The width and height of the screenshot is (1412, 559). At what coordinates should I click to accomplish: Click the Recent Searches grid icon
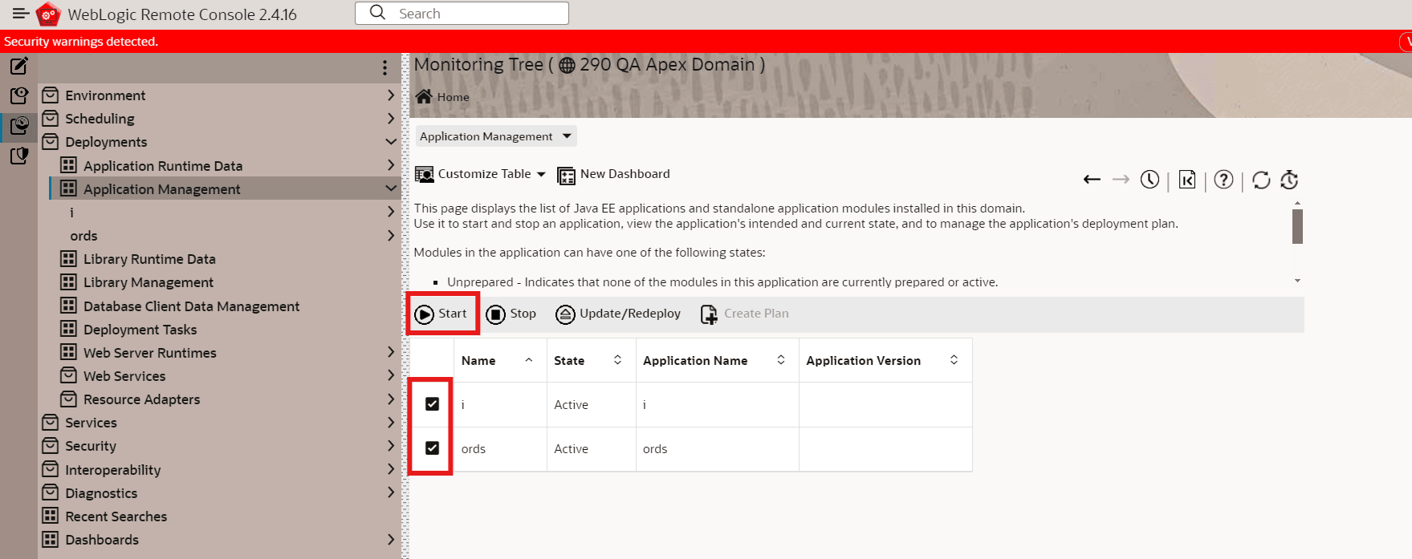(51, 516)
